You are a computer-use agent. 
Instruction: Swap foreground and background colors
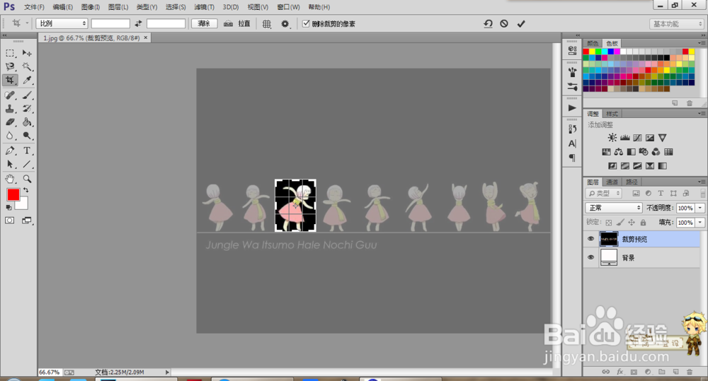(x=26, y=190)
